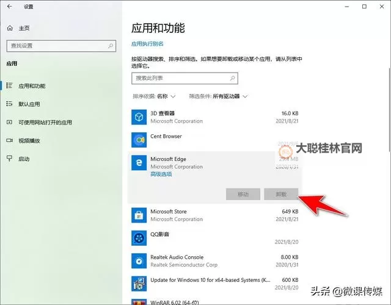Click the Microsoft Edge app icon
Screen dimensions: 391x305
coord(139,163)
